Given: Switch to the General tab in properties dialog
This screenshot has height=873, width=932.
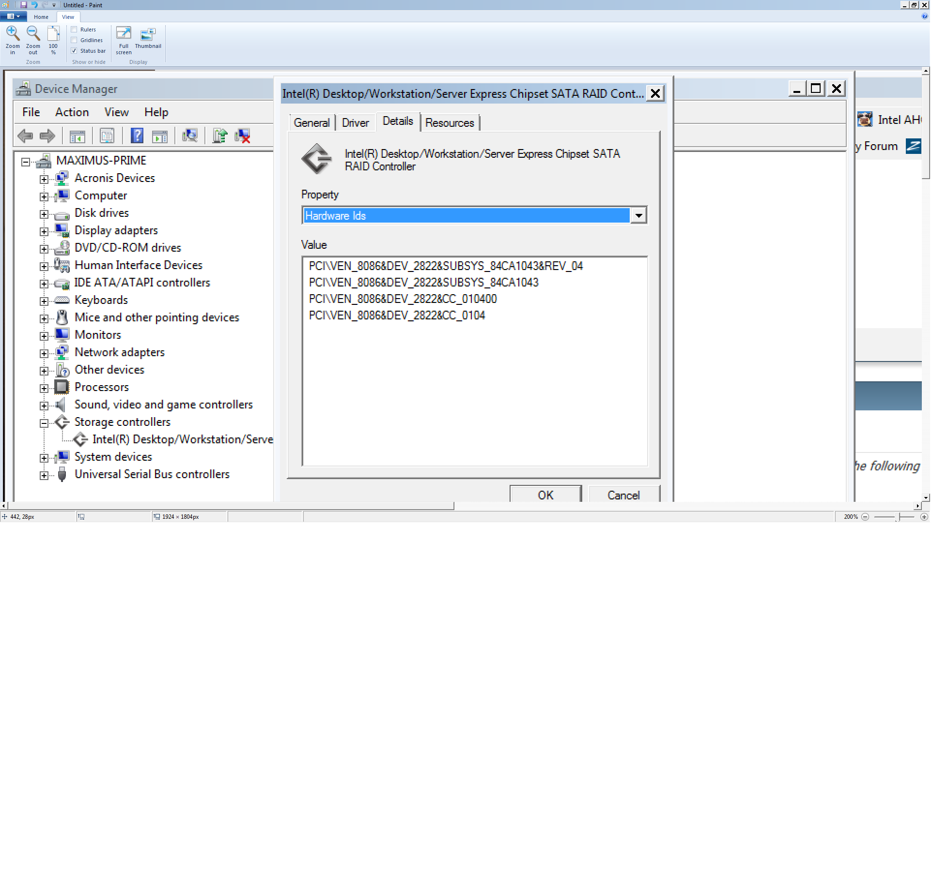Looking at the screenshot, I should click(x=311, y=123).
